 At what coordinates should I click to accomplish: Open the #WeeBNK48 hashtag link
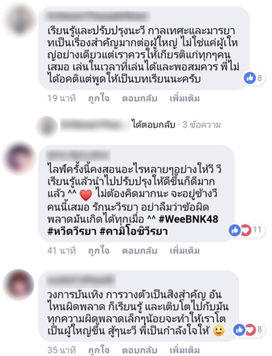tap(188, 219)
